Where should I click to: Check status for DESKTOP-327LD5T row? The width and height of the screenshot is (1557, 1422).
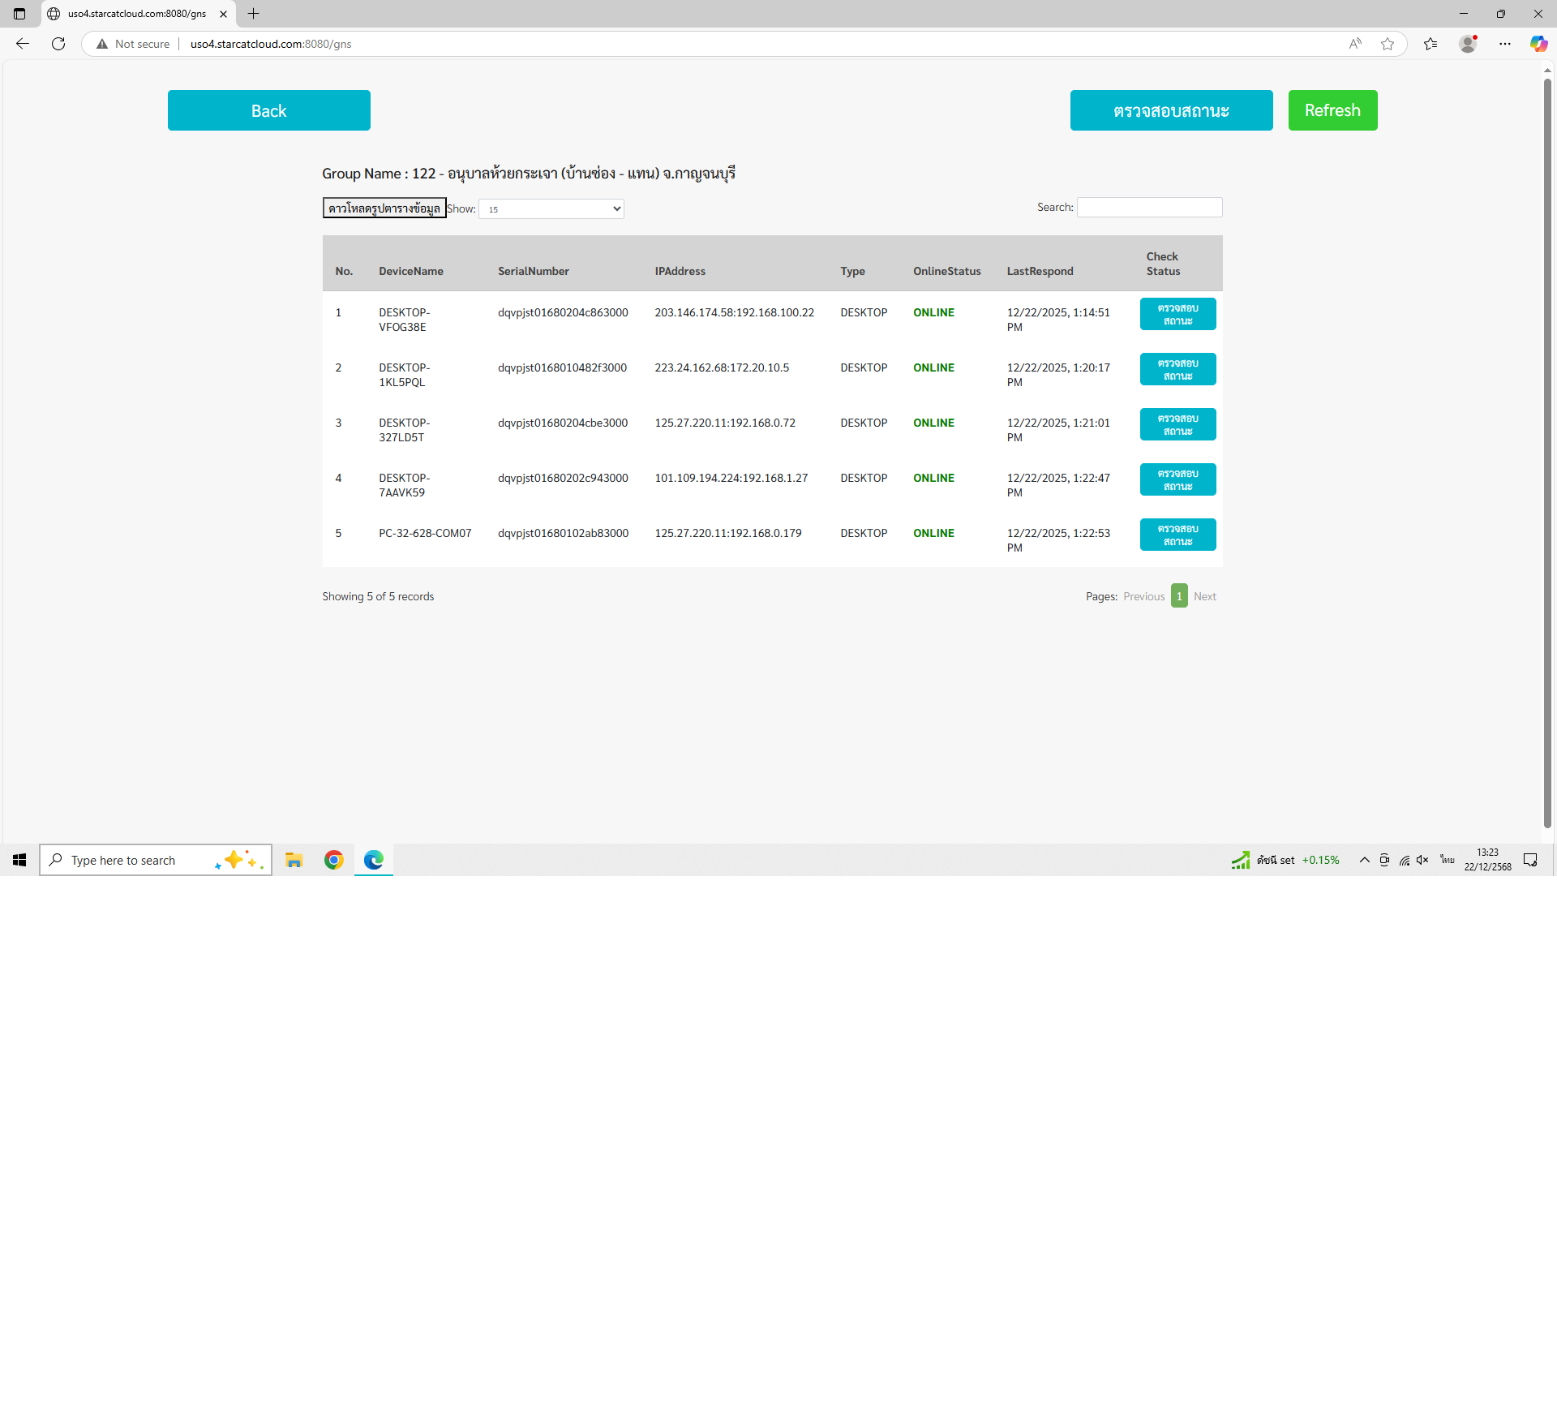1177,424
